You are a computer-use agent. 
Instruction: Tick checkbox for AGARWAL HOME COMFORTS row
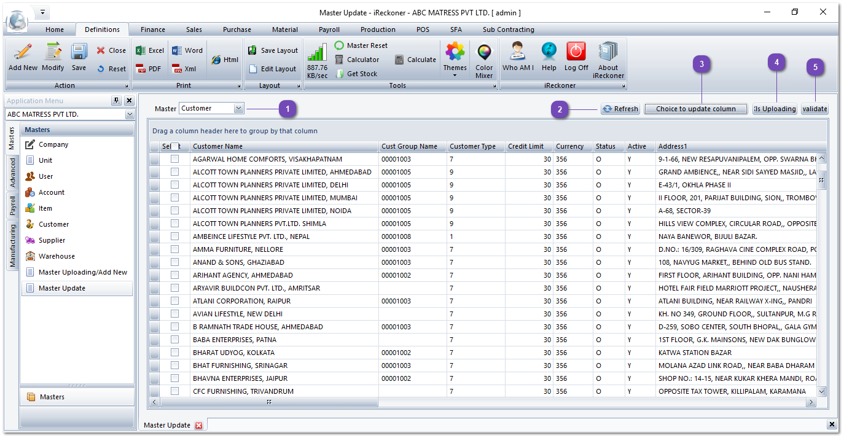click(174, 158)
